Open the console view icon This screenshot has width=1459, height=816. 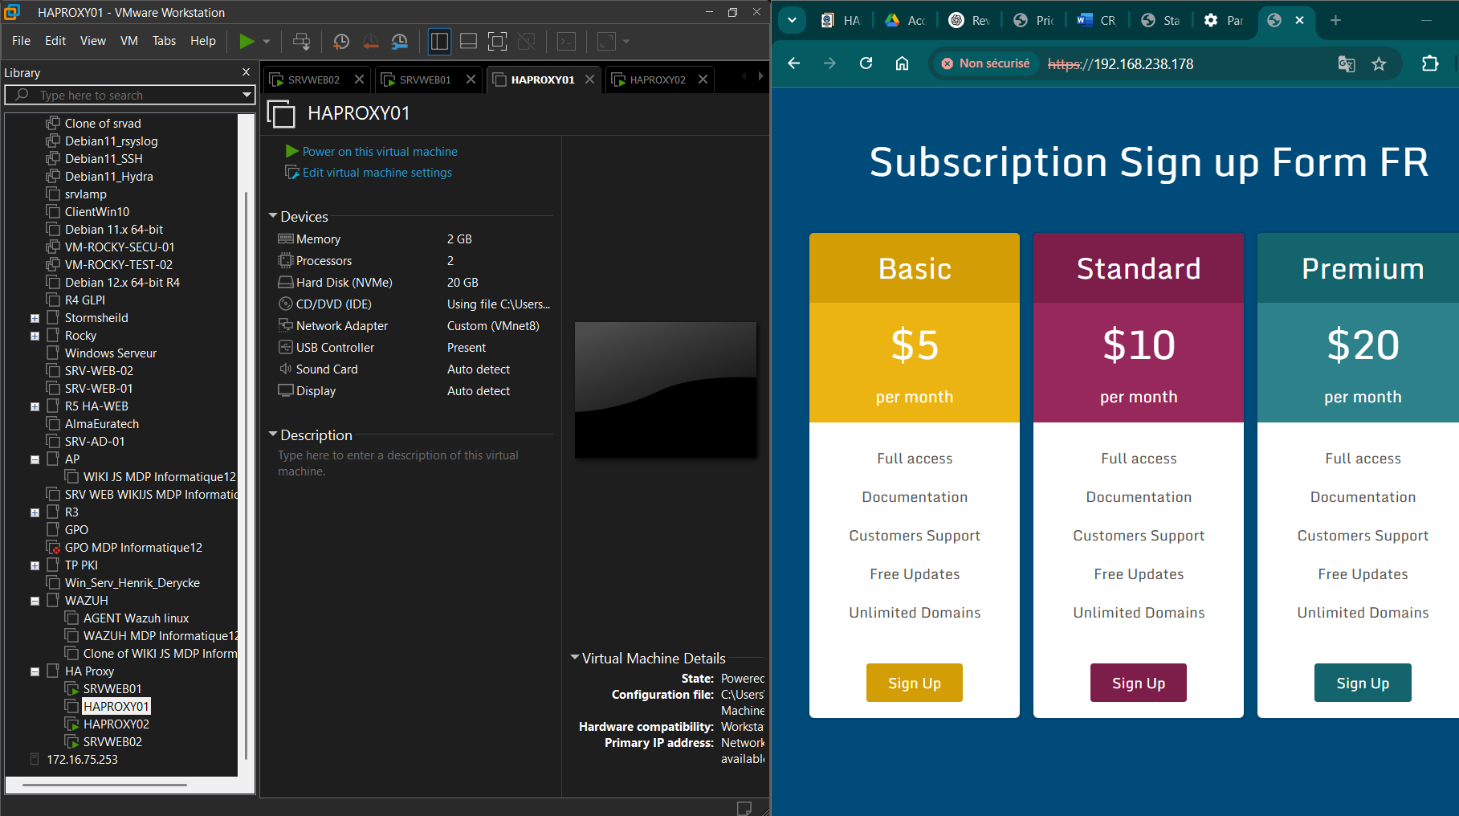[566, 41]
